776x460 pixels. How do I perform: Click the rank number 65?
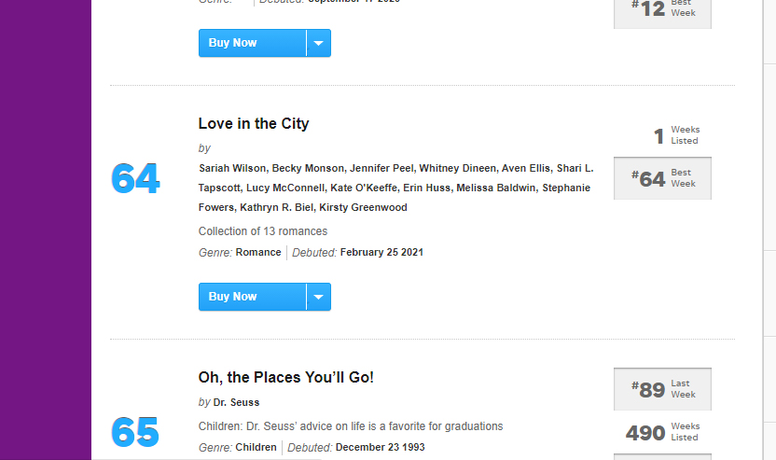pyautogui.click(x=135, y=432)
